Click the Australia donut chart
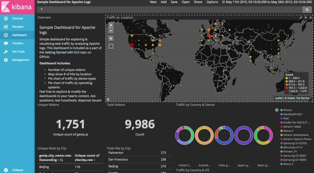Screen dimensions: 314x173 (x=204, y=135)
